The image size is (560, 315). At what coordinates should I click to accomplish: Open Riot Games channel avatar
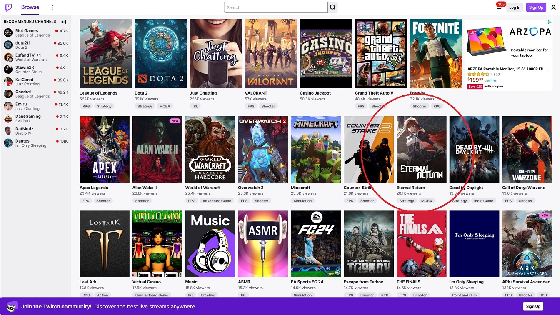8,33
